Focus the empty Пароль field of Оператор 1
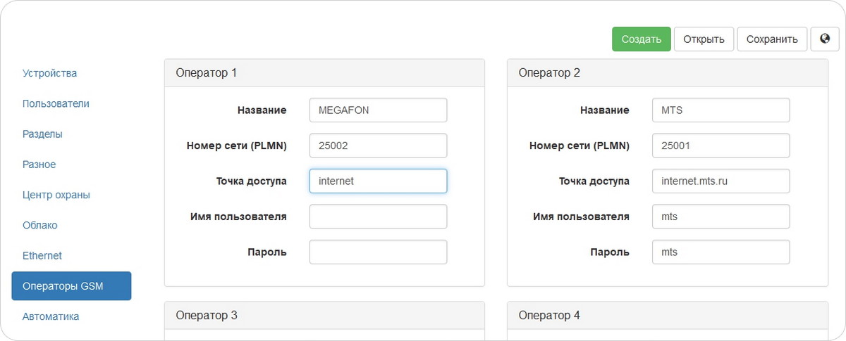846x341 pixels. pos(378,252)
